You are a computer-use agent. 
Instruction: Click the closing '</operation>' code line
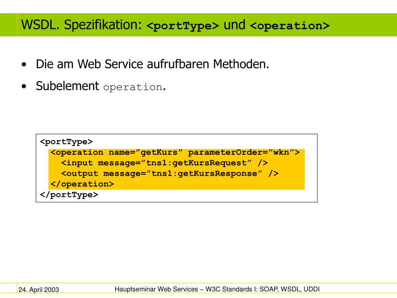(82, 184)
